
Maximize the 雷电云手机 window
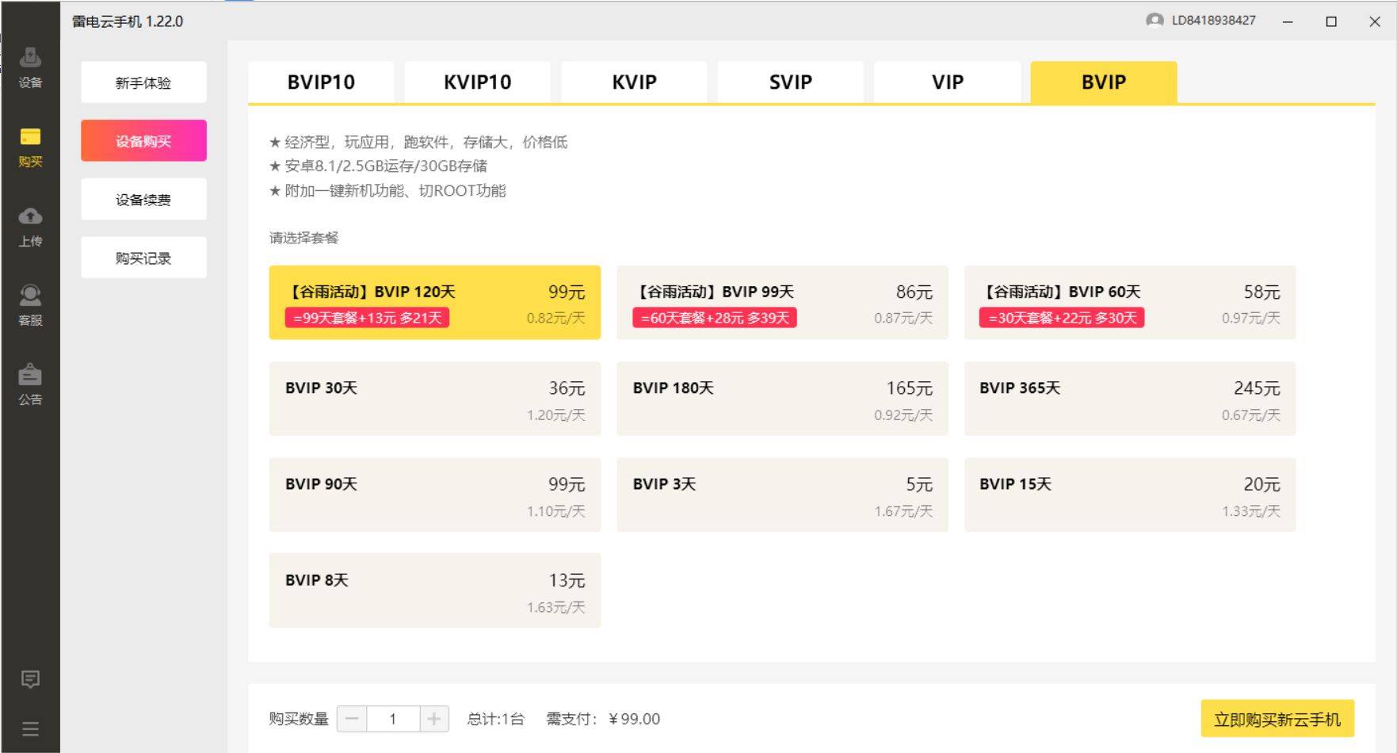pyautogui.click(x=1331, y=21)
